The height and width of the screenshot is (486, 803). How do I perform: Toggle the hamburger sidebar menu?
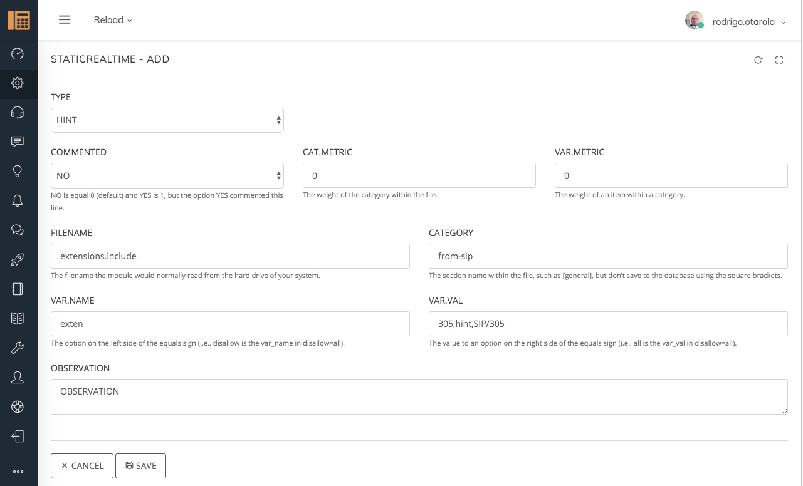click(x=65, y=20)
